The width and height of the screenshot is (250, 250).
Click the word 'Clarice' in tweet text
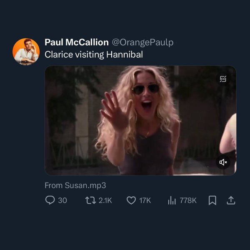(57, 55)
